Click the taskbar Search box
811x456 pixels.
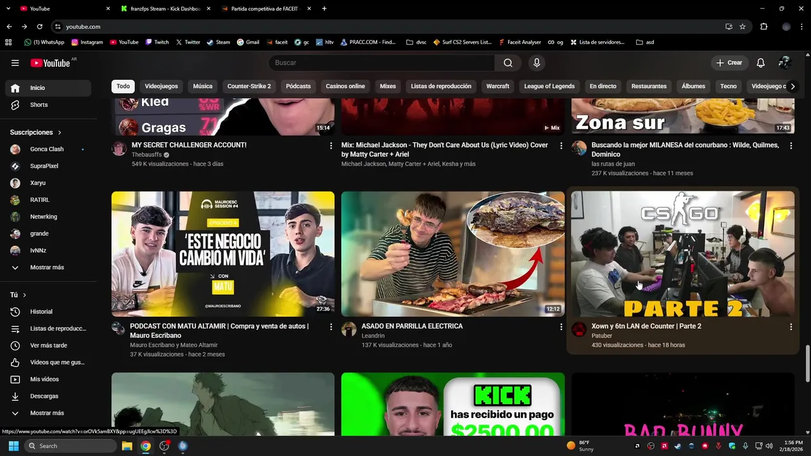pos(69,446)
